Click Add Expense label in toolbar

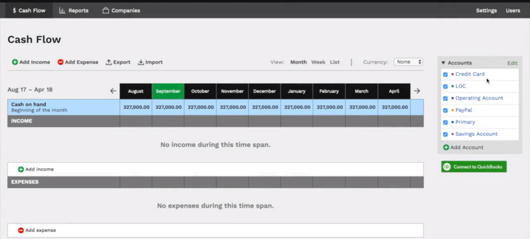click(82, 62)
